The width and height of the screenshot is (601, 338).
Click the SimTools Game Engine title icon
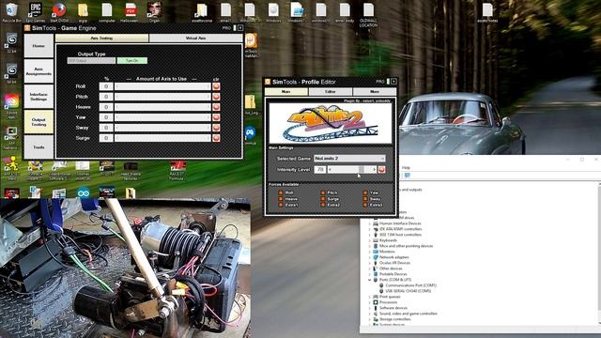click(27, 28)
